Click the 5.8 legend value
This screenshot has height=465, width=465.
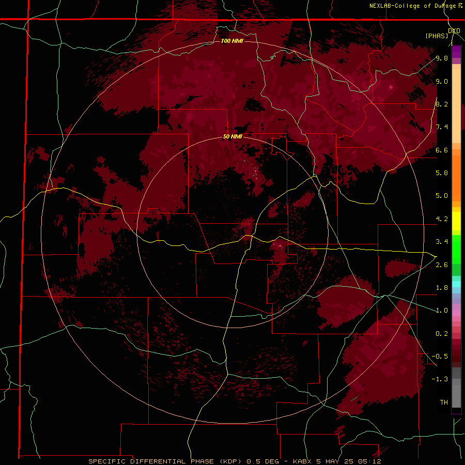tap(442, 173)
